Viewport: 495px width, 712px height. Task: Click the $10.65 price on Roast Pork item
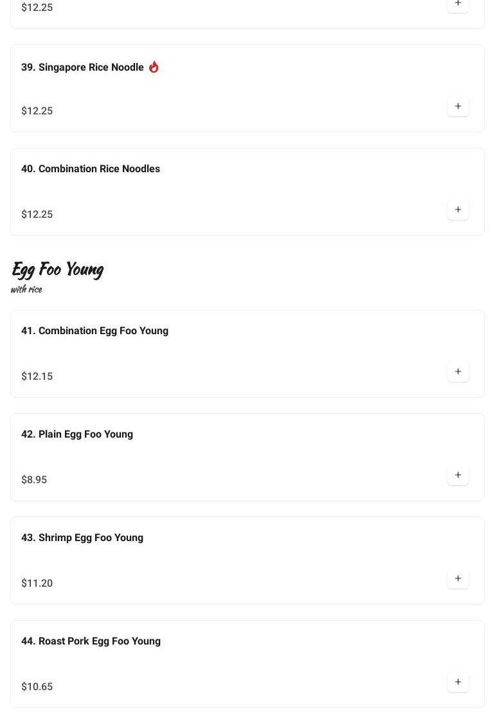tap(37, 687)
